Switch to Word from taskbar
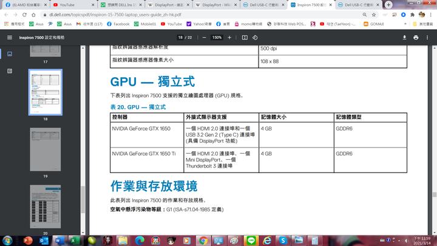The image size is (437, 246). [59, 241]
